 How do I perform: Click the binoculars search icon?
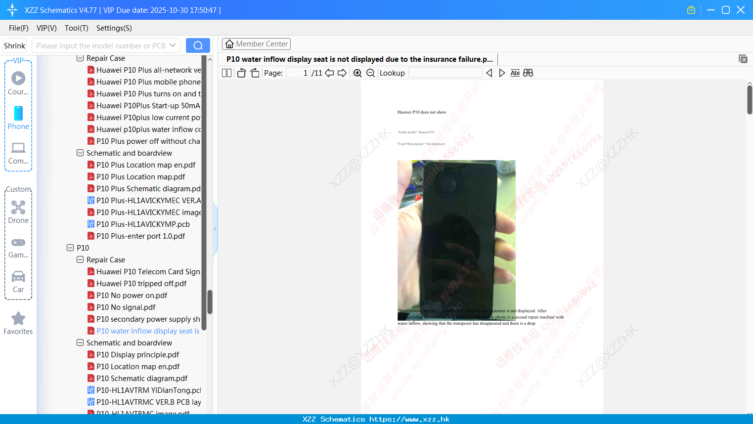pos(528,73)
